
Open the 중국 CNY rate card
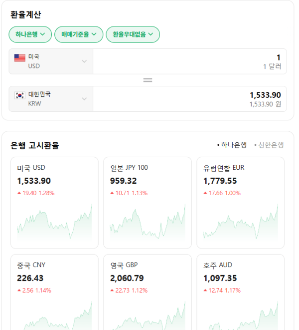[54, 292]
